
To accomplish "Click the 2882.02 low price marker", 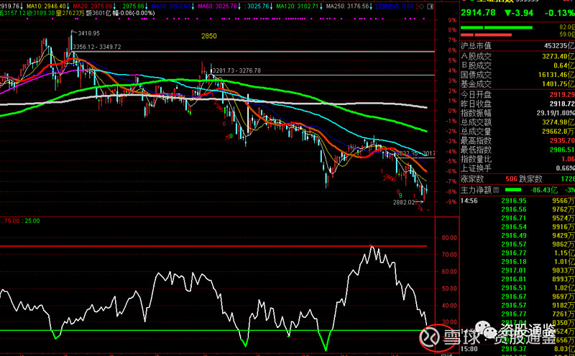I will tap(404, 202).
